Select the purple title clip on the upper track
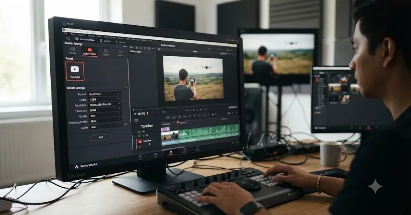Image resolution: width=411 pixels, height=215 pixels. 165,129
